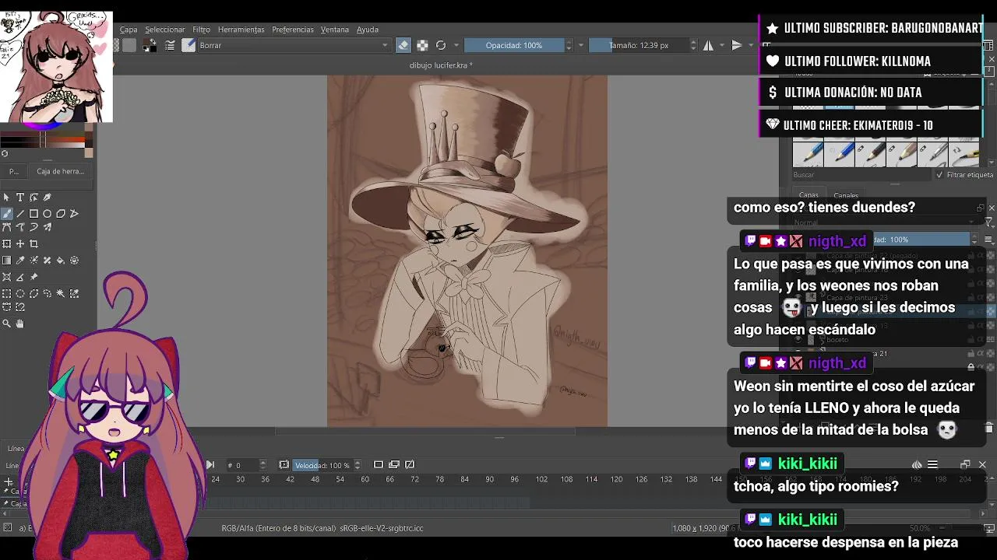Toggle preserve alpha checkerboard button

422,45
